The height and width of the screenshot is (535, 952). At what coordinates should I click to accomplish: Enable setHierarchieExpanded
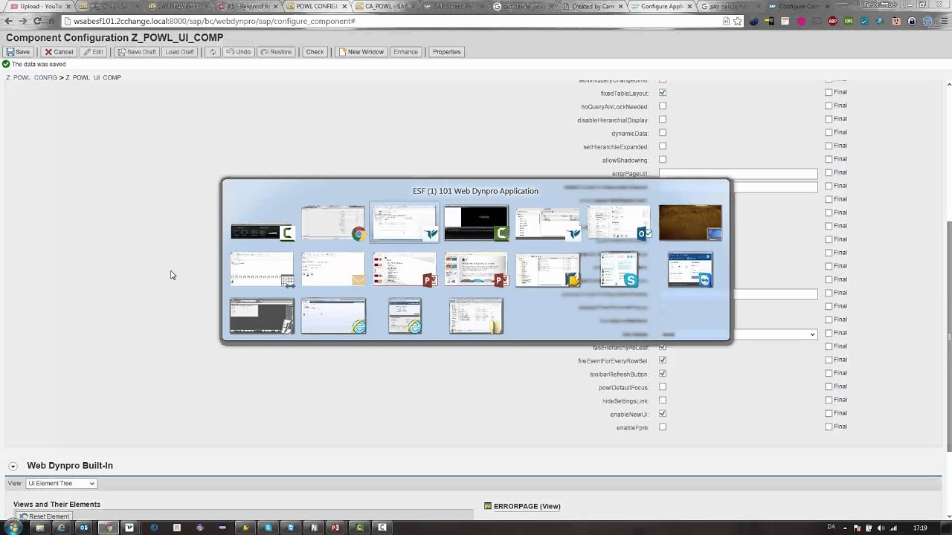pos(663,146)
